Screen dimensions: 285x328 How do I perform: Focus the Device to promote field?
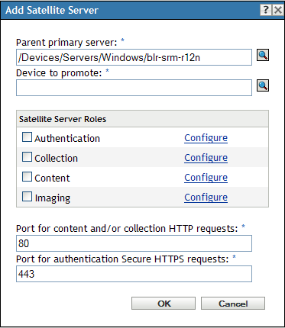pos(134,88)
